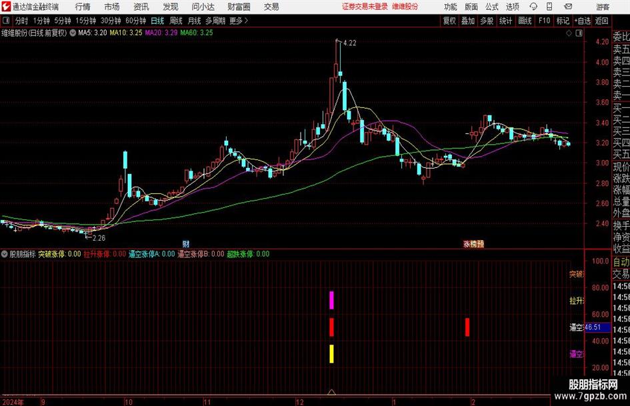630x406 pixels.
Task: Click the 逼空涨停A: 0.00 indicator label
Action: click(x=152, y=254)
